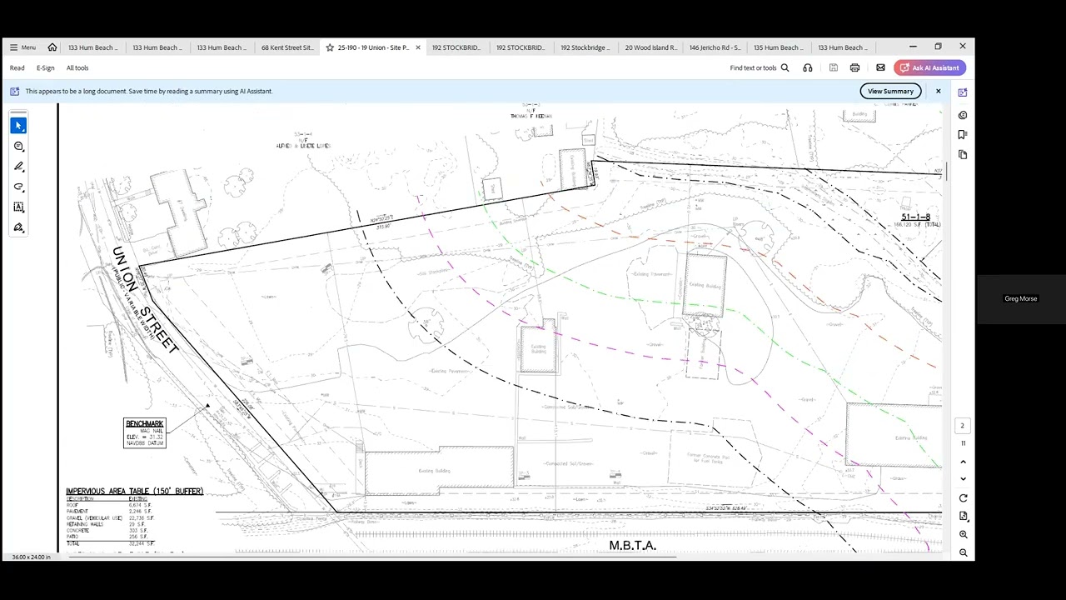
Task: Open the bookmarks panel icon
Action: pos(963,135)
